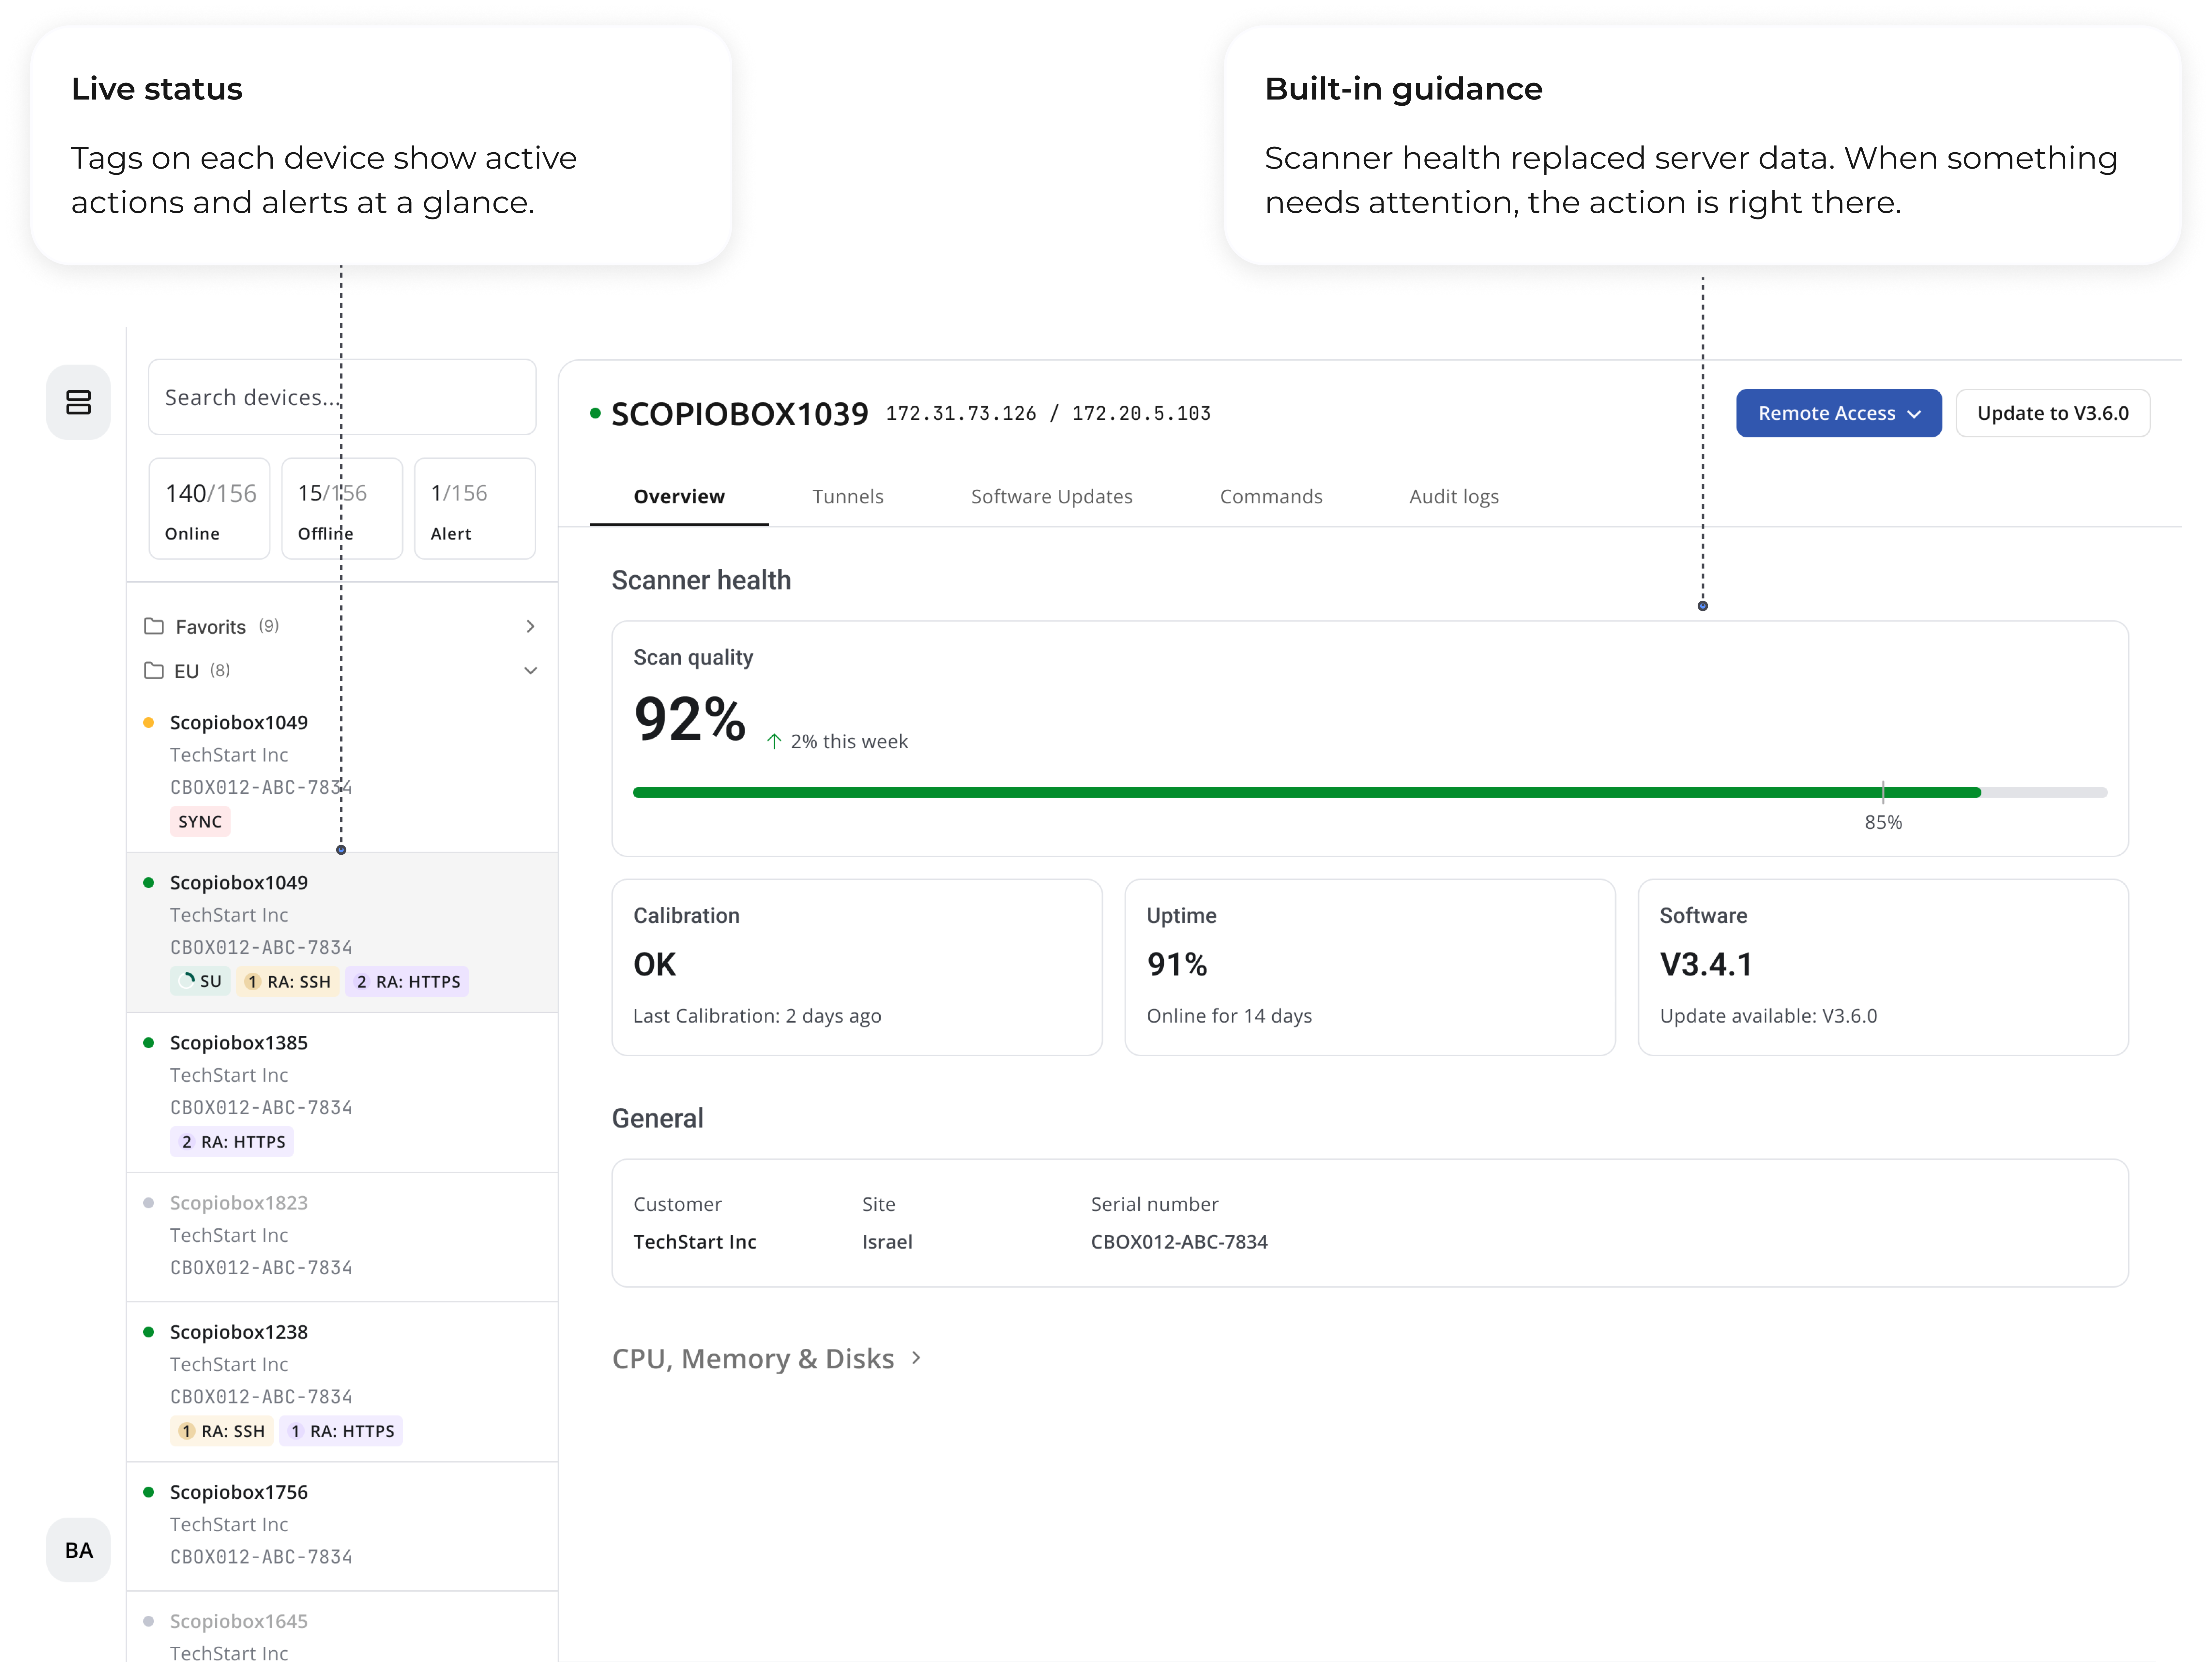Expand CPU, Memory & Disks section

766,1358
